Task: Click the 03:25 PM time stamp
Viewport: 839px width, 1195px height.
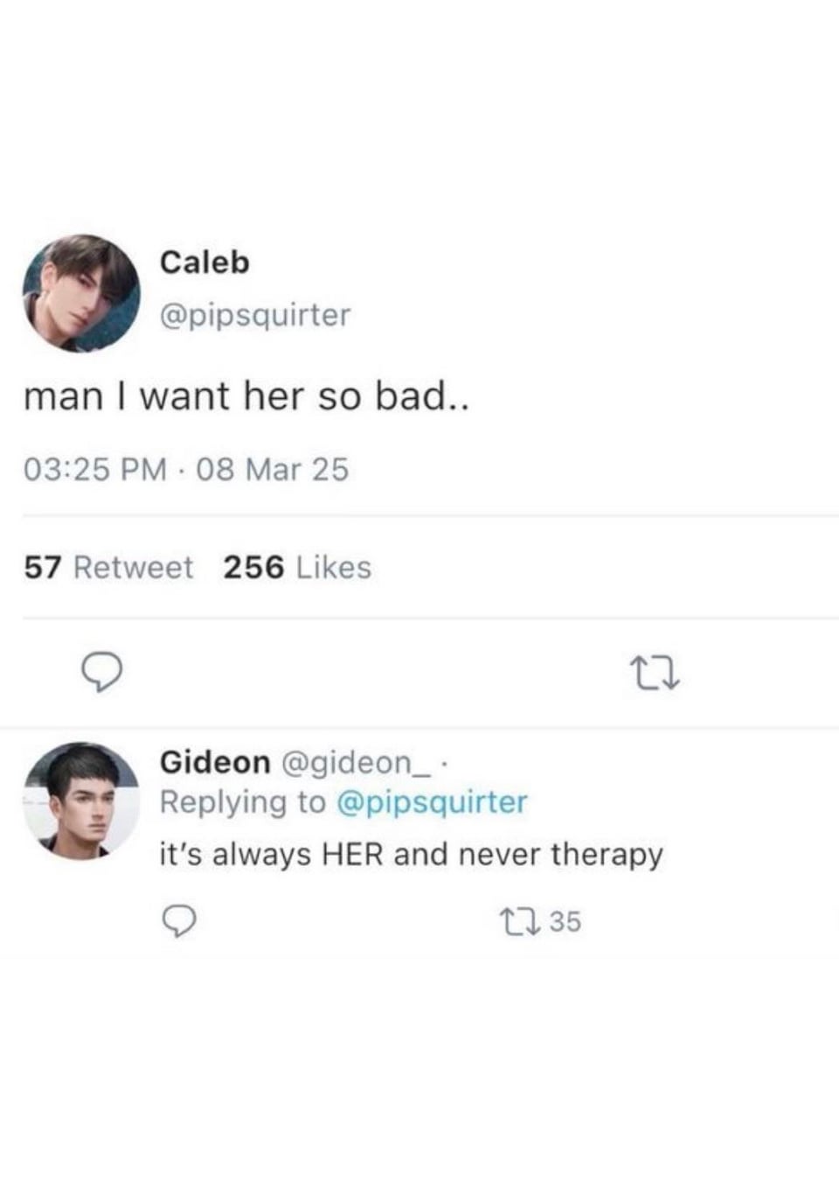Action: coord(94,470)
